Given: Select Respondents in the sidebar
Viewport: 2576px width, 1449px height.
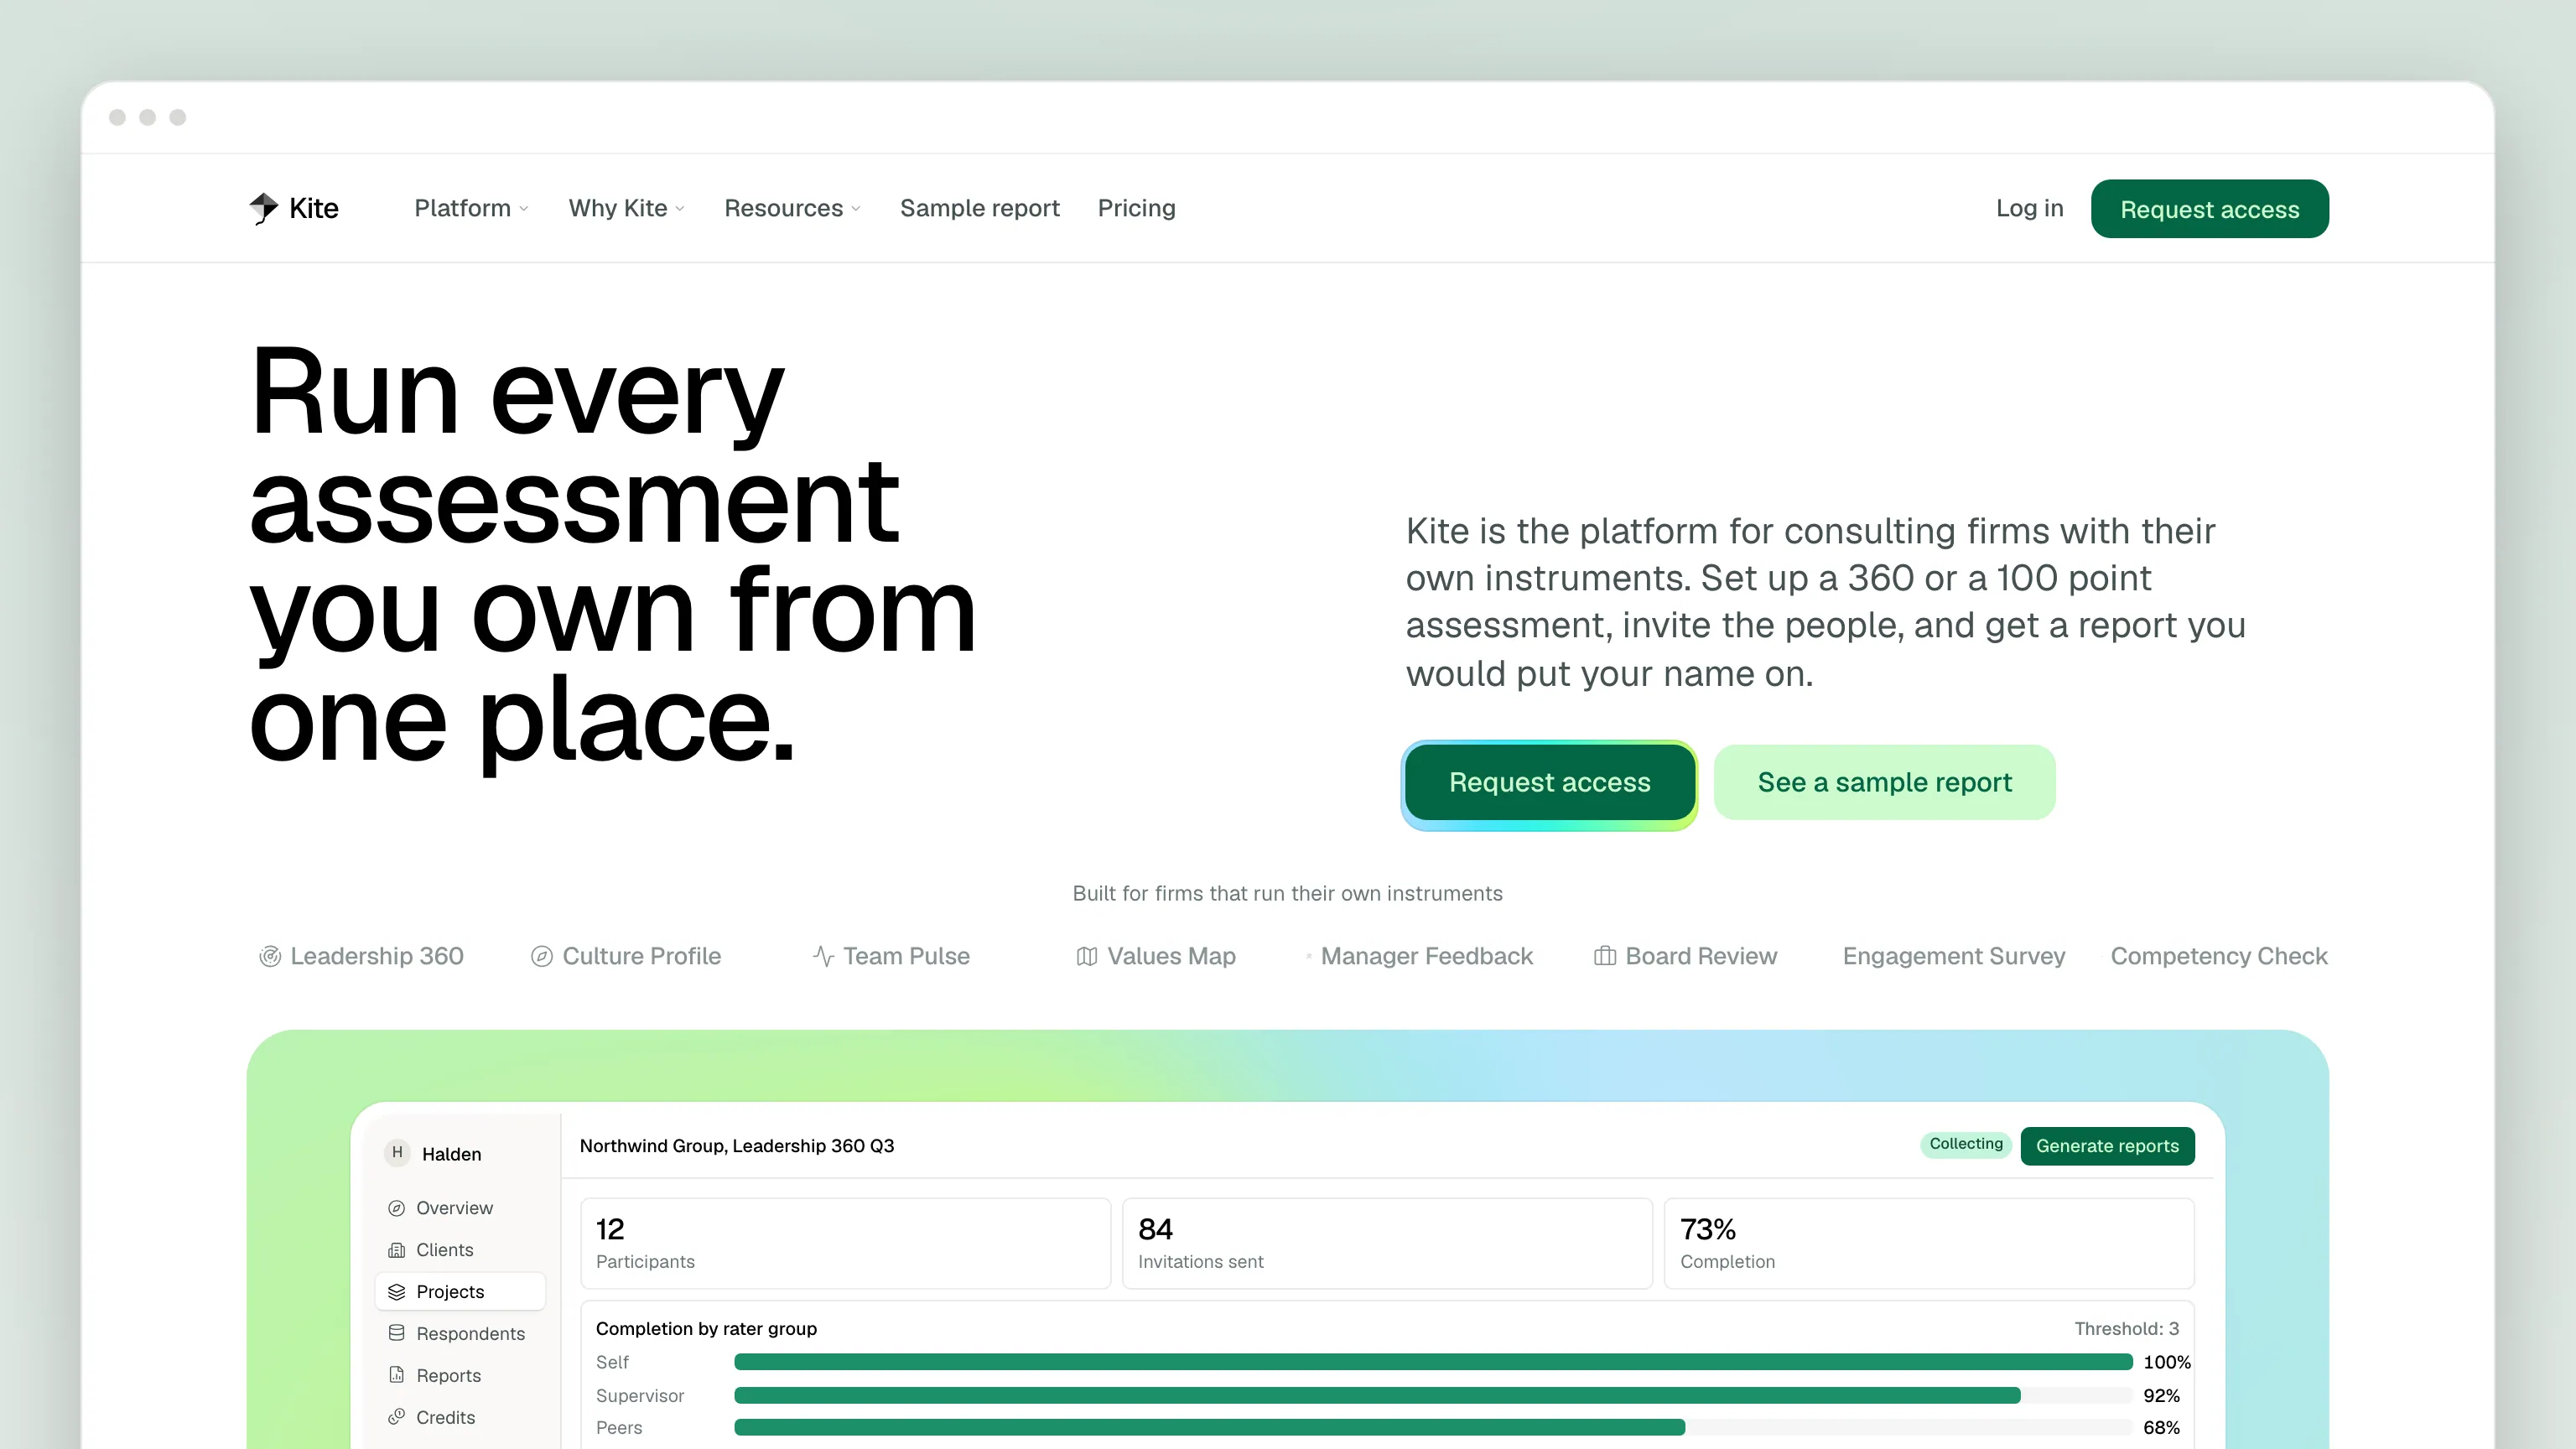Looking at the screenshot, I should [x=460, y=1333].
